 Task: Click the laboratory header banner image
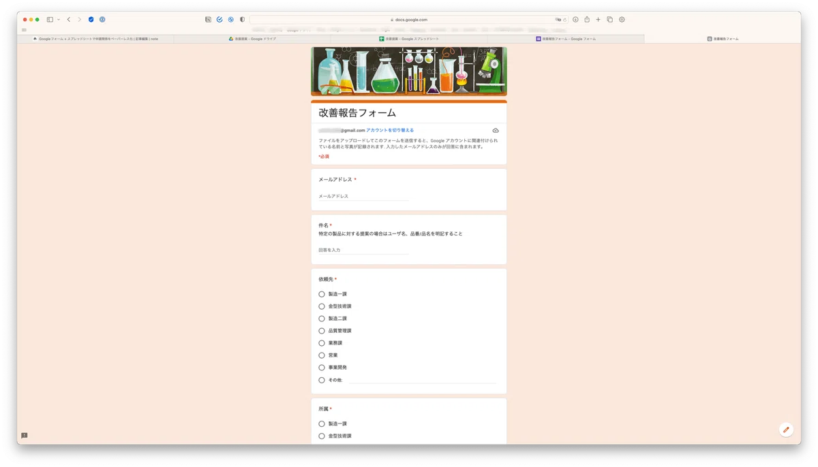click(409, 71)
